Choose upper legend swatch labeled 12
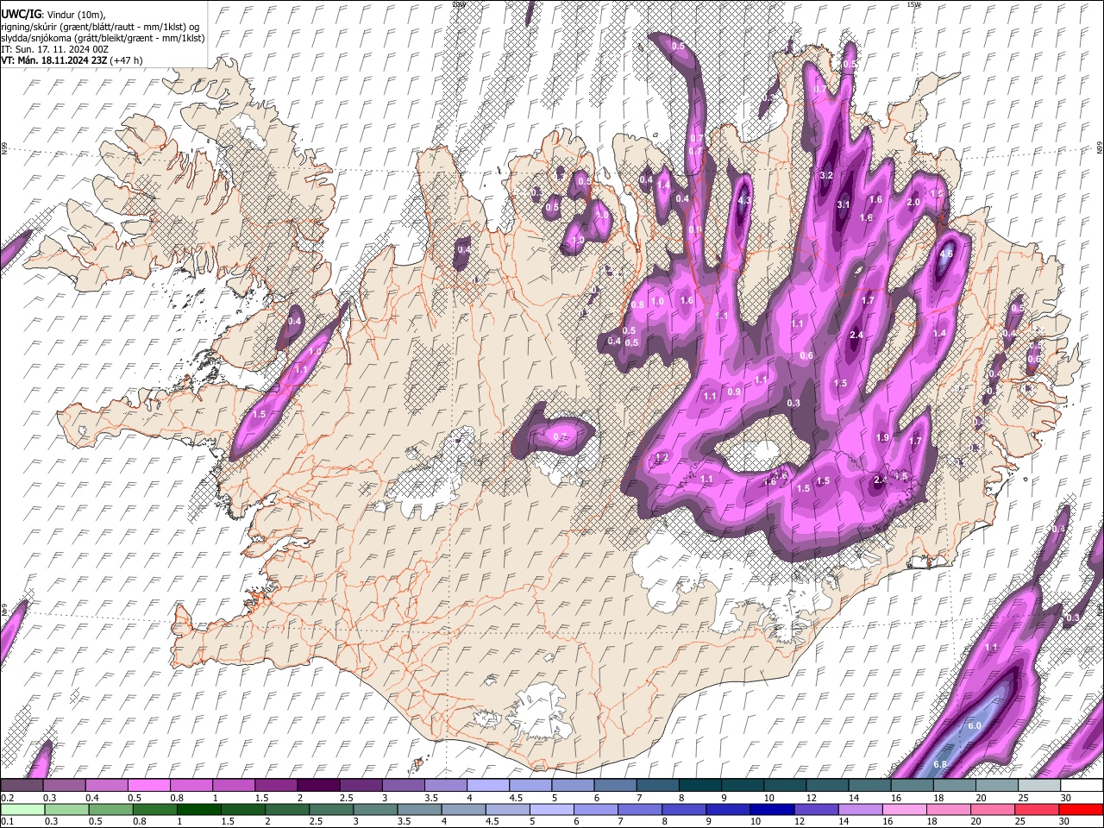 827,785
